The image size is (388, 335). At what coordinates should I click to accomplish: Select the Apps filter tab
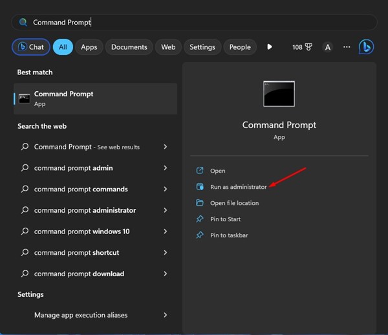89,47
